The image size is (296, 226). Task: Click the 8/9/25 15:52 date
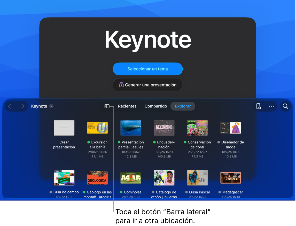131,152
